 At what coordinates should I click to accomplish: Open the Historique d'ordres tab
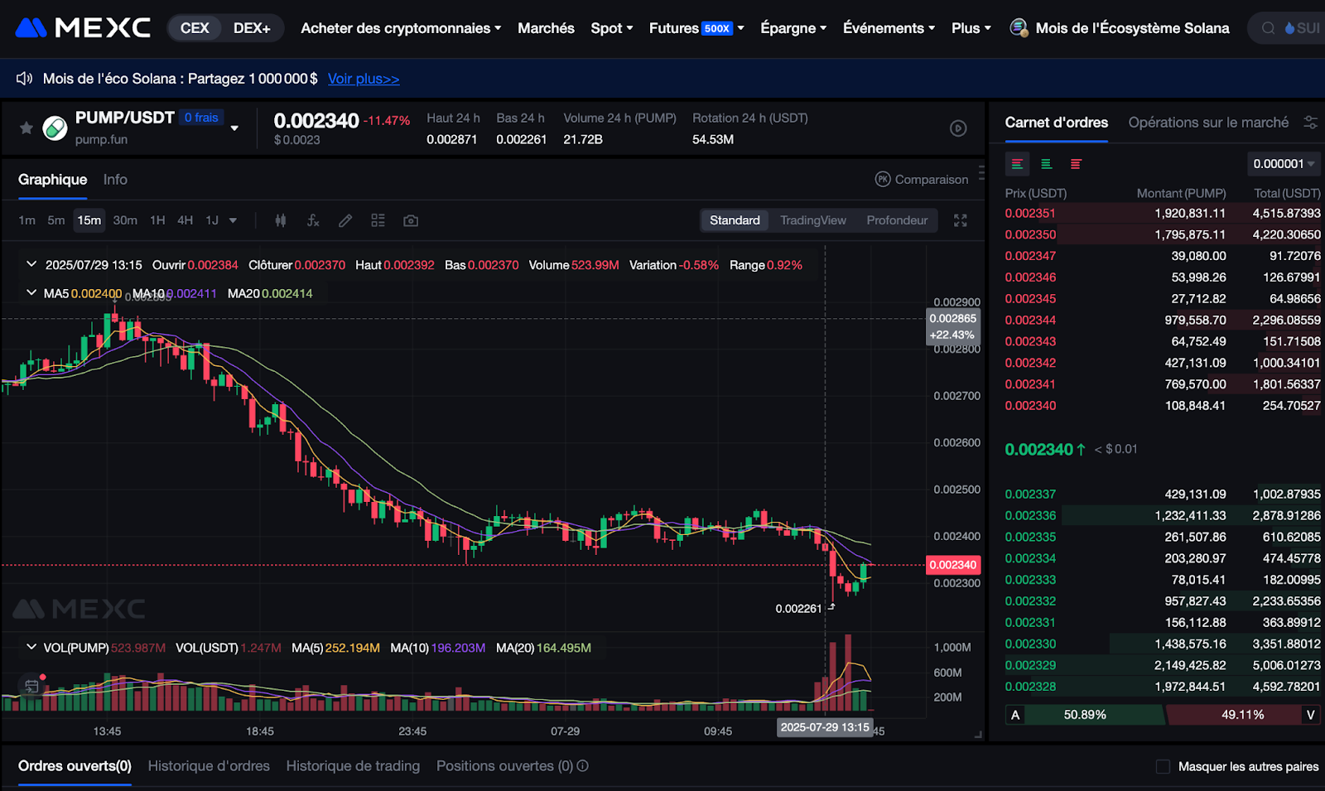(209, 766)
